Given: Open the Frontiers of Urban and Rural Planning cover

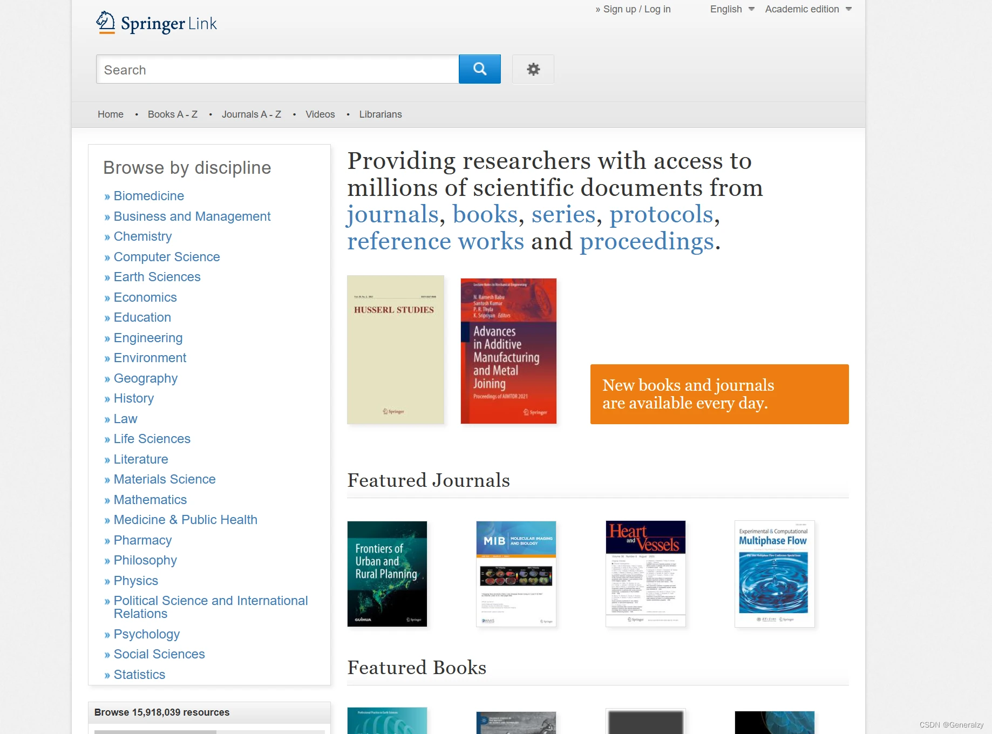Looking at the screenshot, I should [x=387, y=574].
